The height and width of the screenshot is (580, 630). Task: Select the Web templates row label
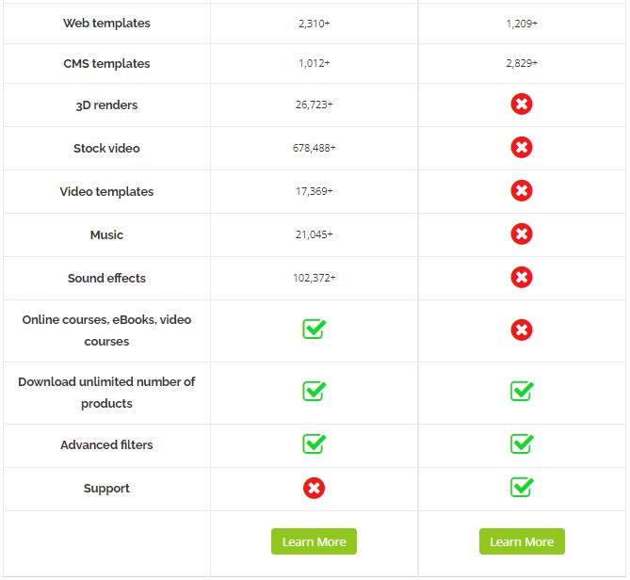pyautogui.click(x=106, y=24)
